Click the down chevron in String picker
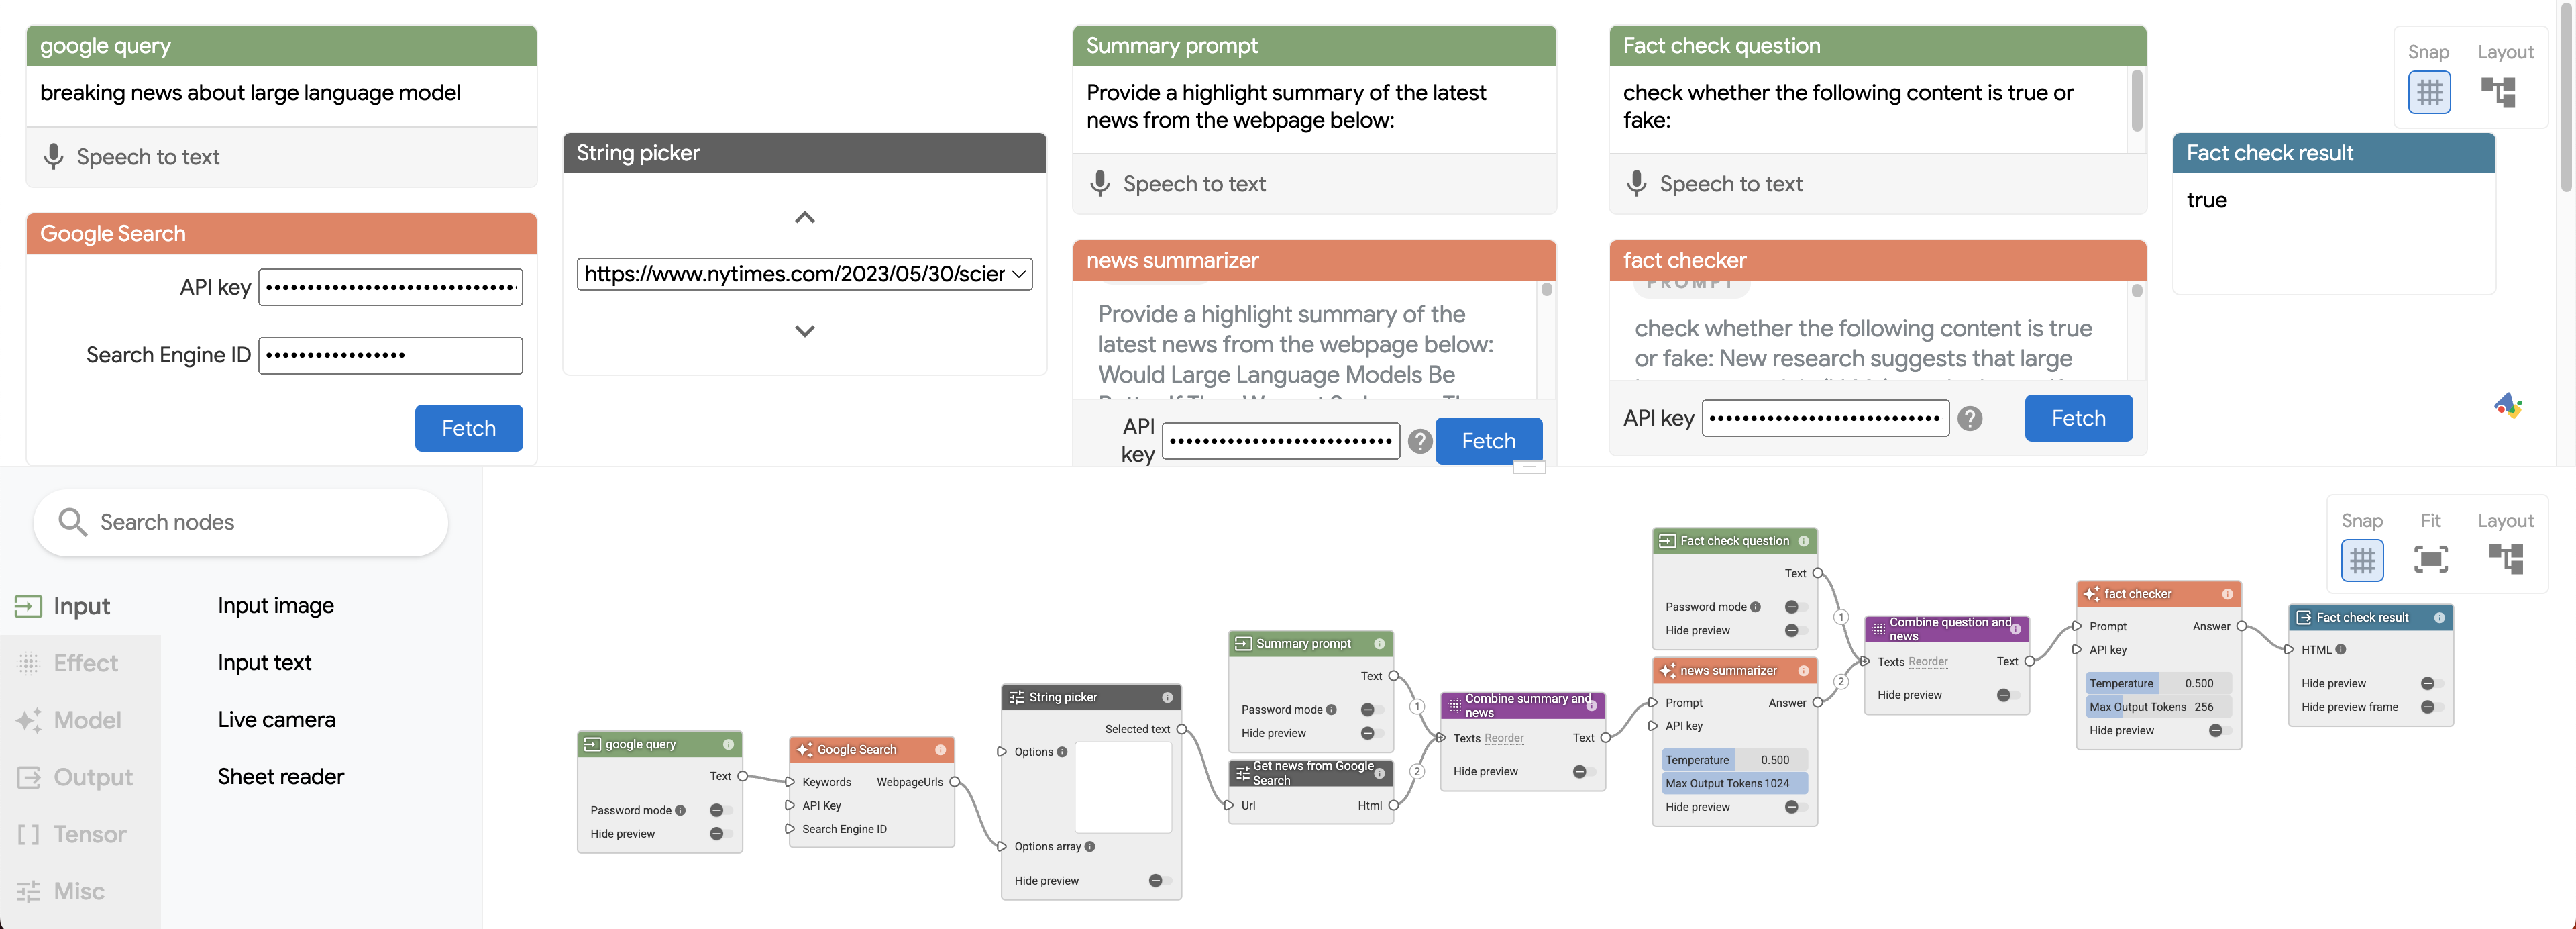This screenshot has width=2576, height=929. click(x=804, y=332)
